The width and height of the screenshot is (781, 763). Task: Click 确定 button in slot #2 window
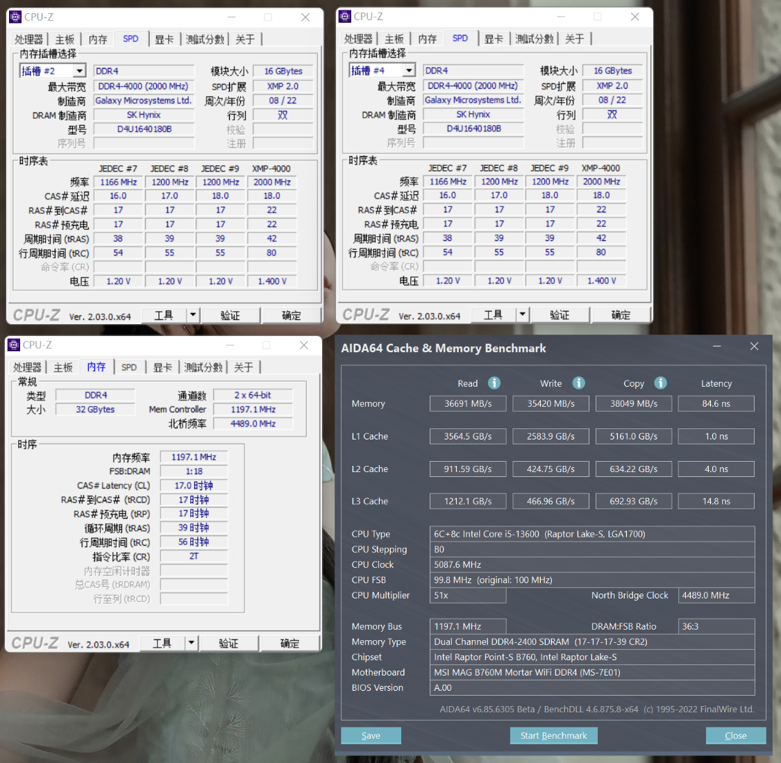[292, 315]
